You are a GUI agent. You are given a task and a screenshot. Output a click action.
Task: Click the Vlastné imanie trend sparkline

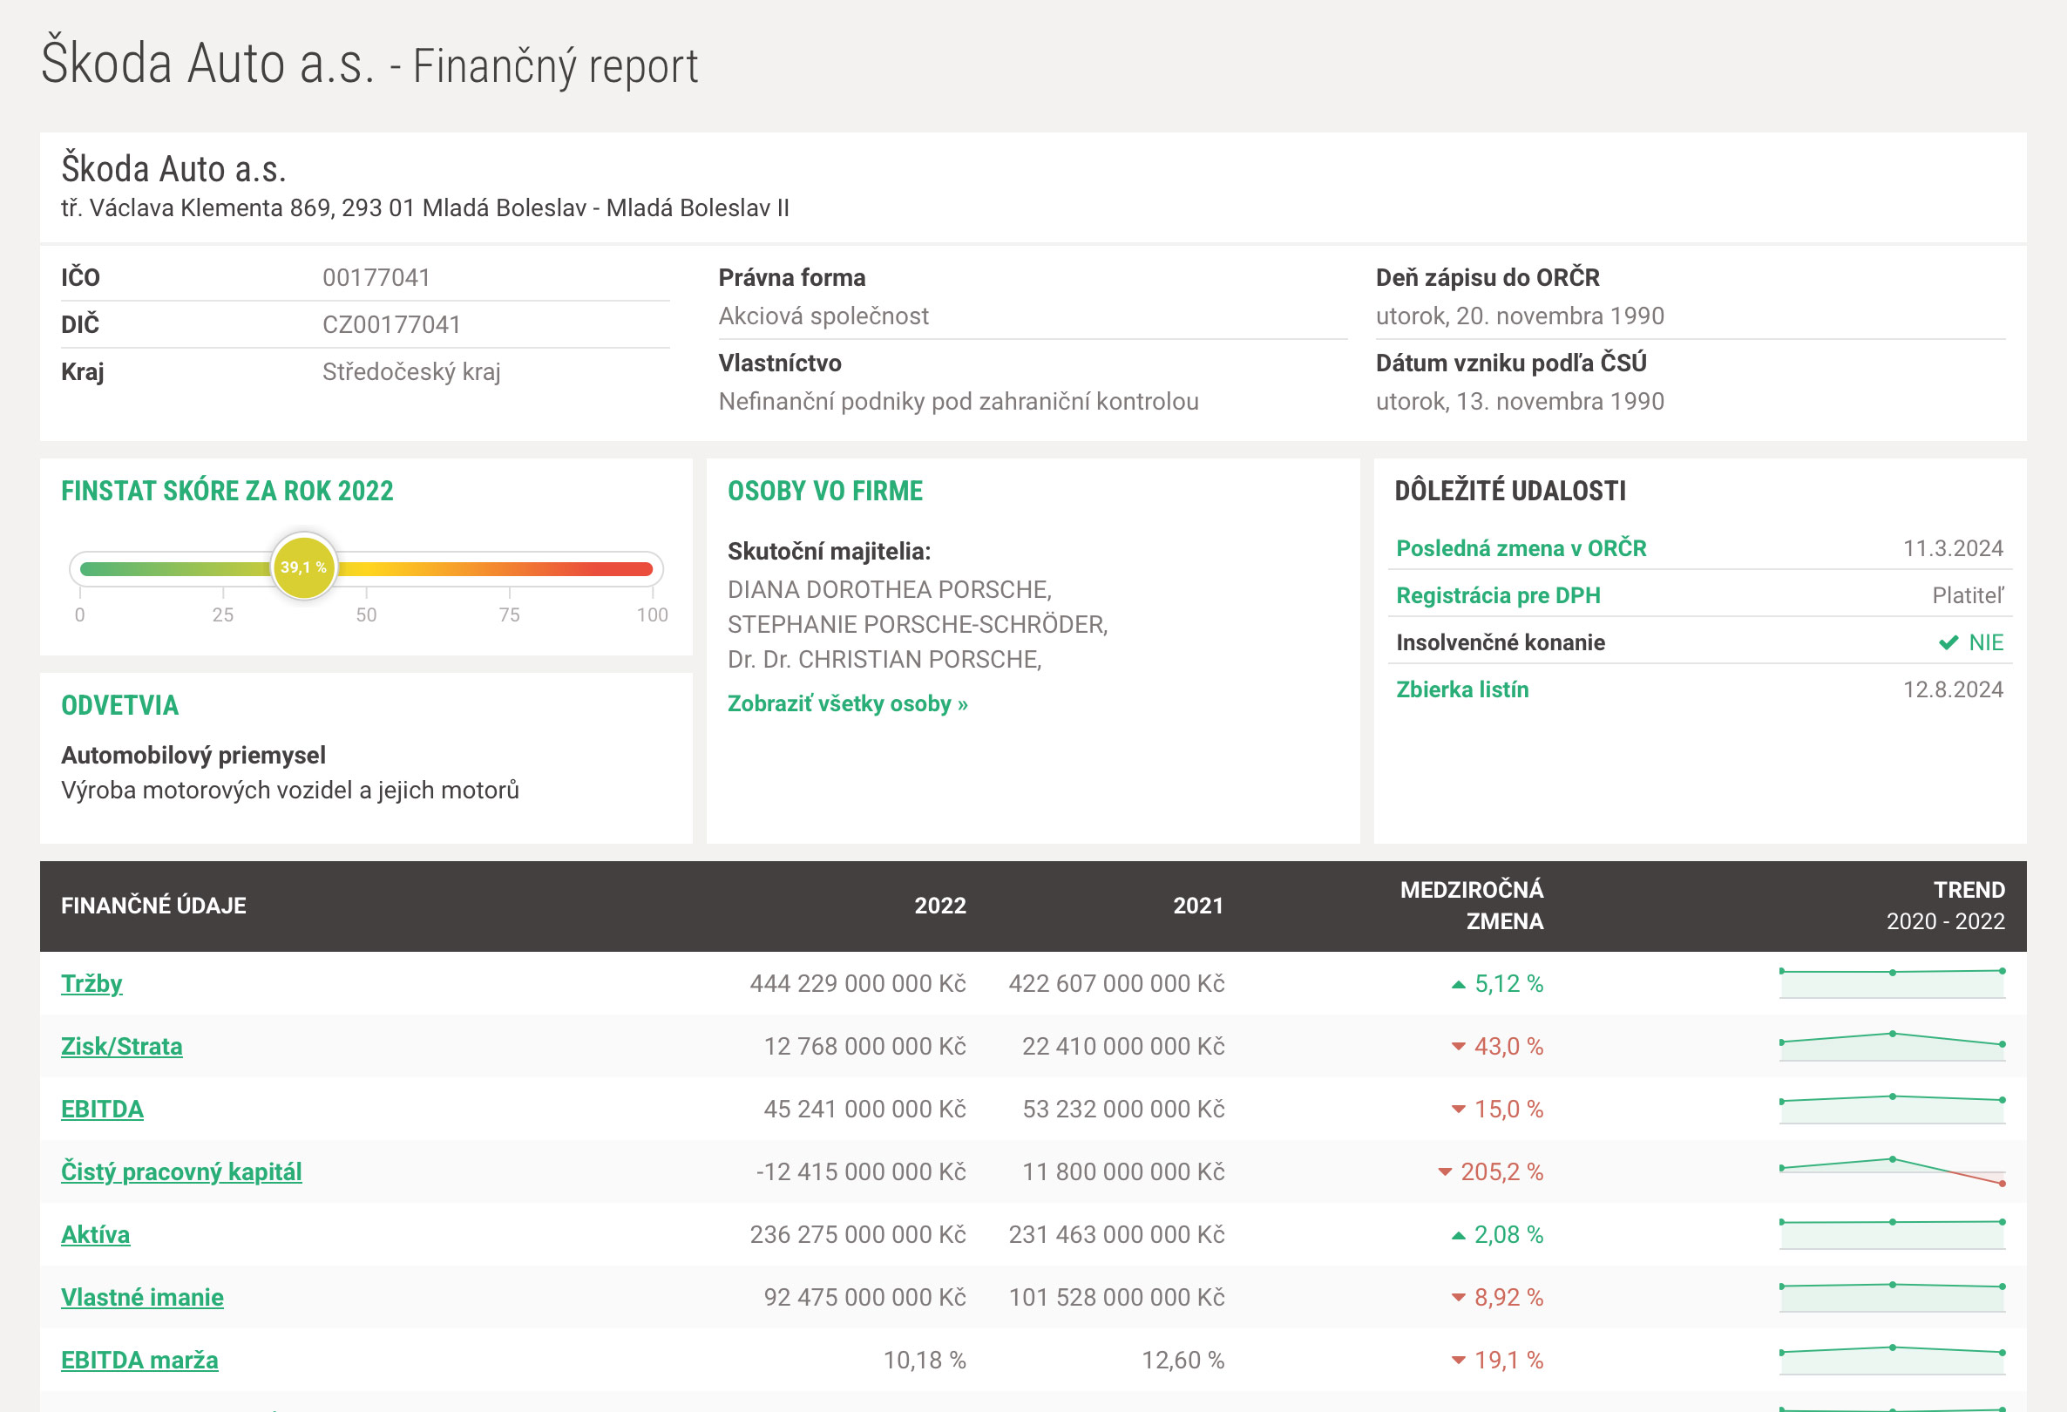[x=1892, y=1297]
